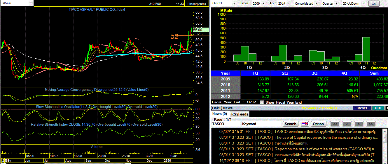Expand the Quarter period dropdown
Screen dimensions: 388x164
coord(336,3)
